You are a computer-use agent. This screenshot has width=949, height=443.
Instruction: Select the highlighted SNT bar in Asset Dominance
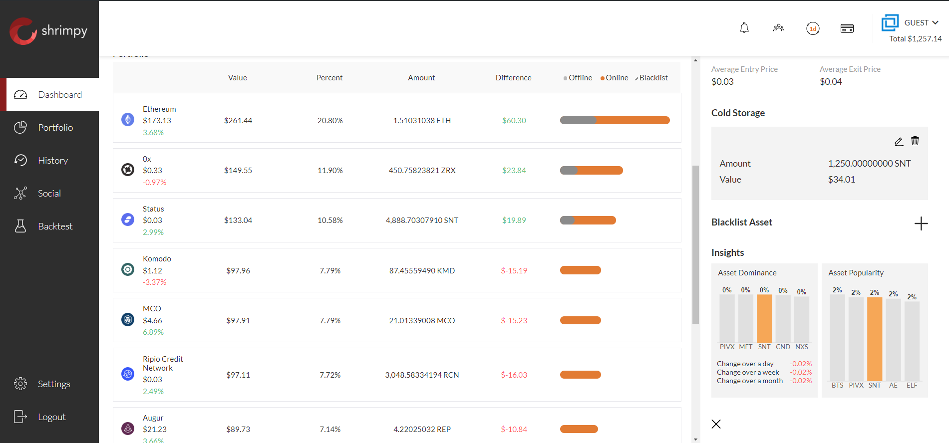click(764, 318)
